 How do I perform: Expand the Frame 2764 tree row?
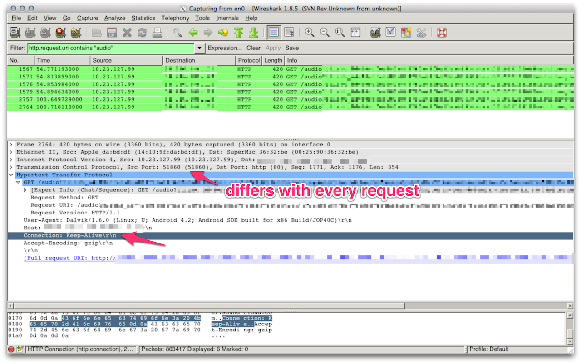[x=11, y=145]
